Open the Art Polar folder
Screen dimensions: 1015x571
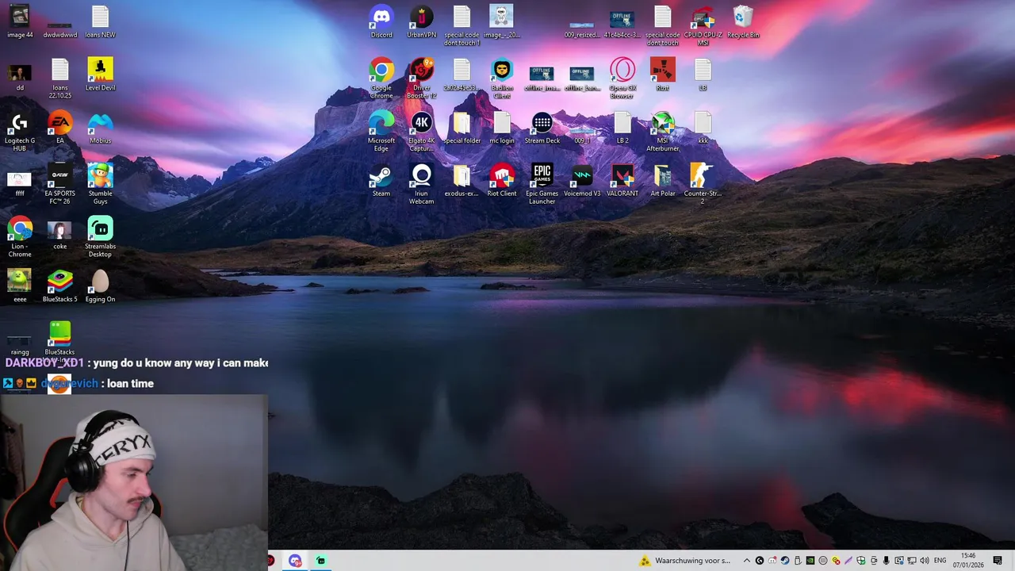click(662, 180)
